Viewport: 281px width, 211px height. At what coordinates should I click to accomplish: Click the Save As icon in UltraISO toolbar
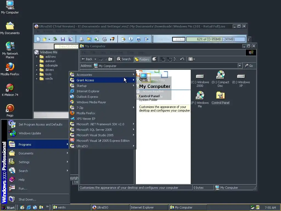71,39
